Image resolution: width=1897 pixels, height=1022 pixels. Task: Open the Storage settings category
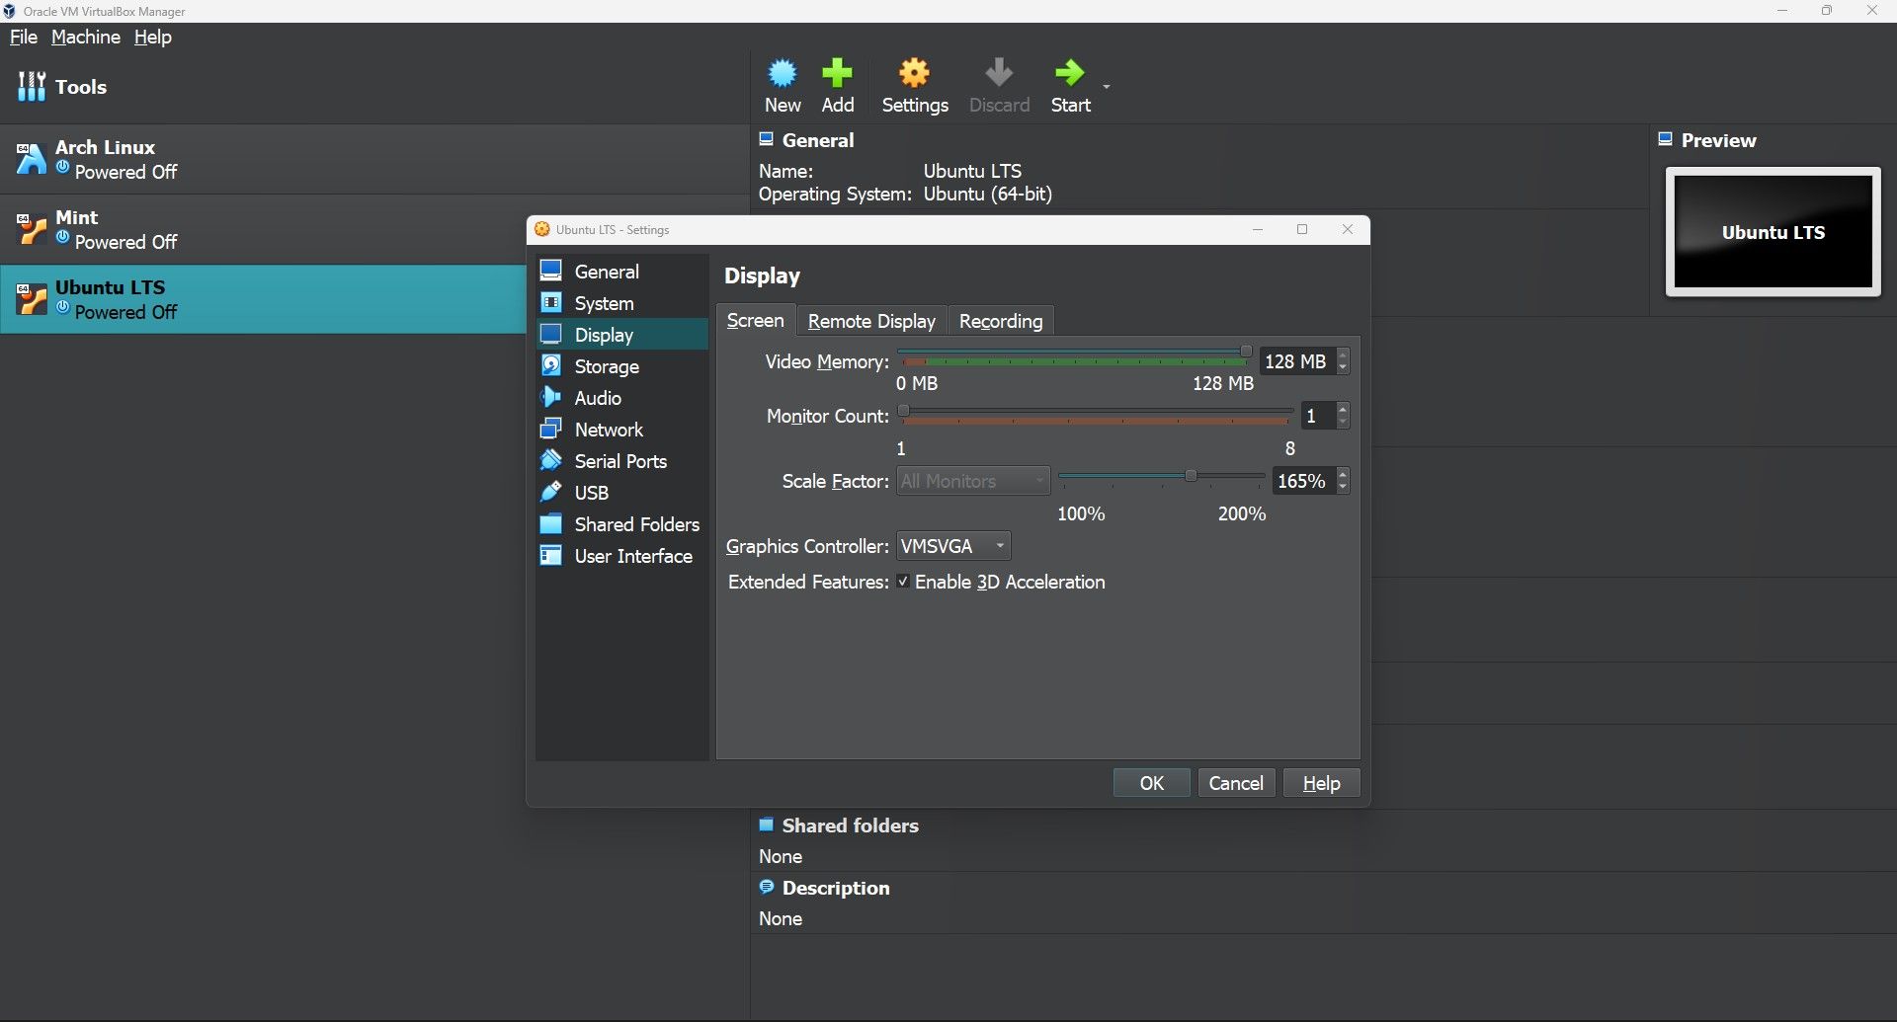coord(606,366)
